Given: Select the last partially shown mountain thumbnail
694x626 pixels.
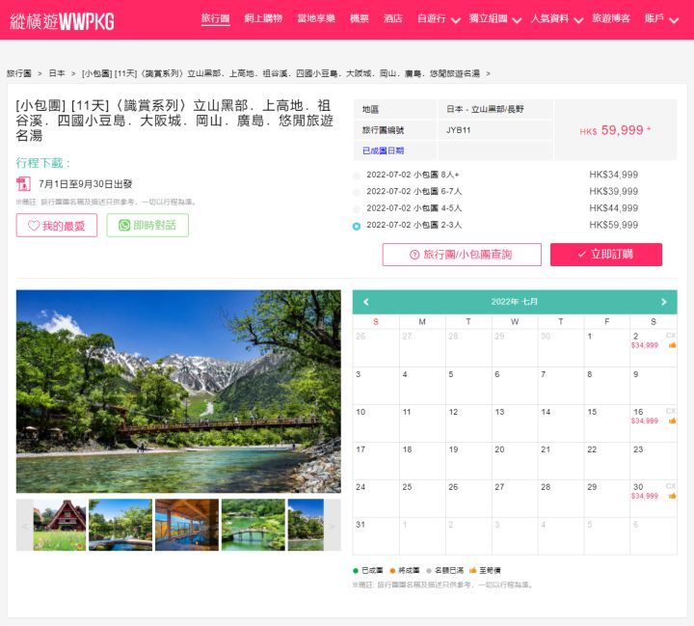Looking at the screenshot, I should coord(306,525).
